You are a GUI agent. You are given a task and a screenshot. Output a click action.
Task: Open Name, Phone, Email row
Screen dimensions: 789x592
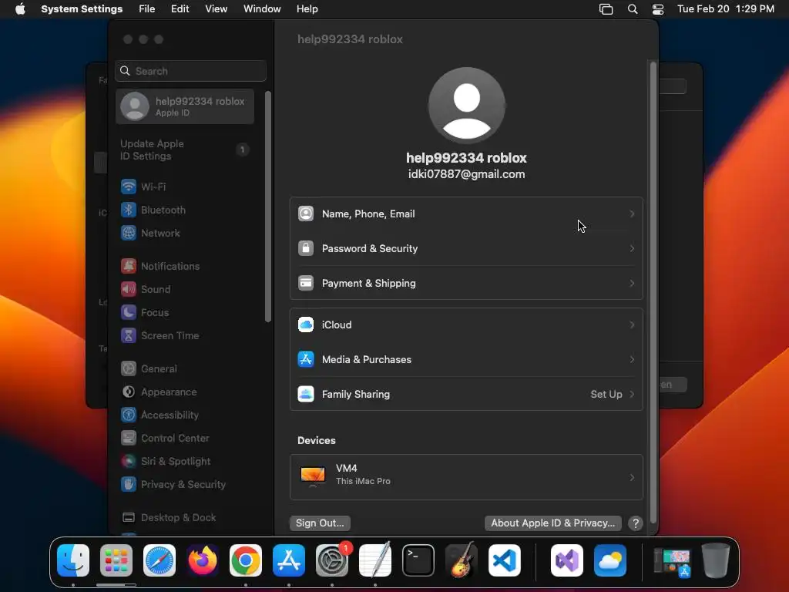click(466, 214)
